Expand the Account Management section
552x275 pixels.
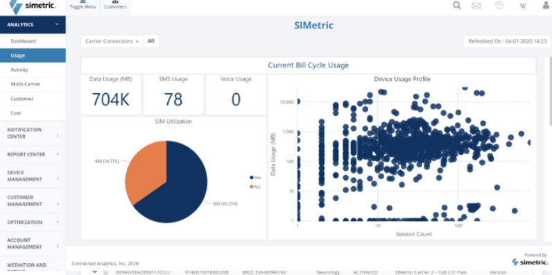(33, 243)
